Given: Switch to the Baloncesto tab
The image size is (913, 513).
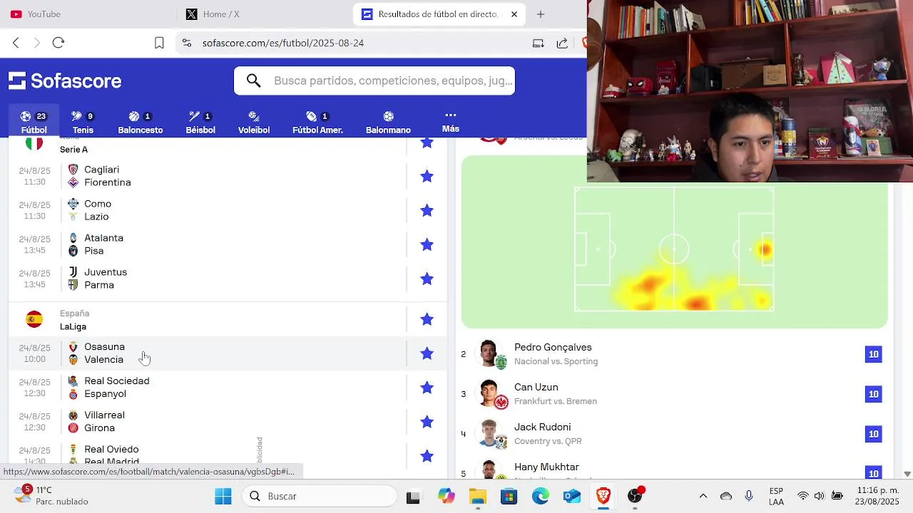Looking at the screenshot, I should tap(140, 123).
